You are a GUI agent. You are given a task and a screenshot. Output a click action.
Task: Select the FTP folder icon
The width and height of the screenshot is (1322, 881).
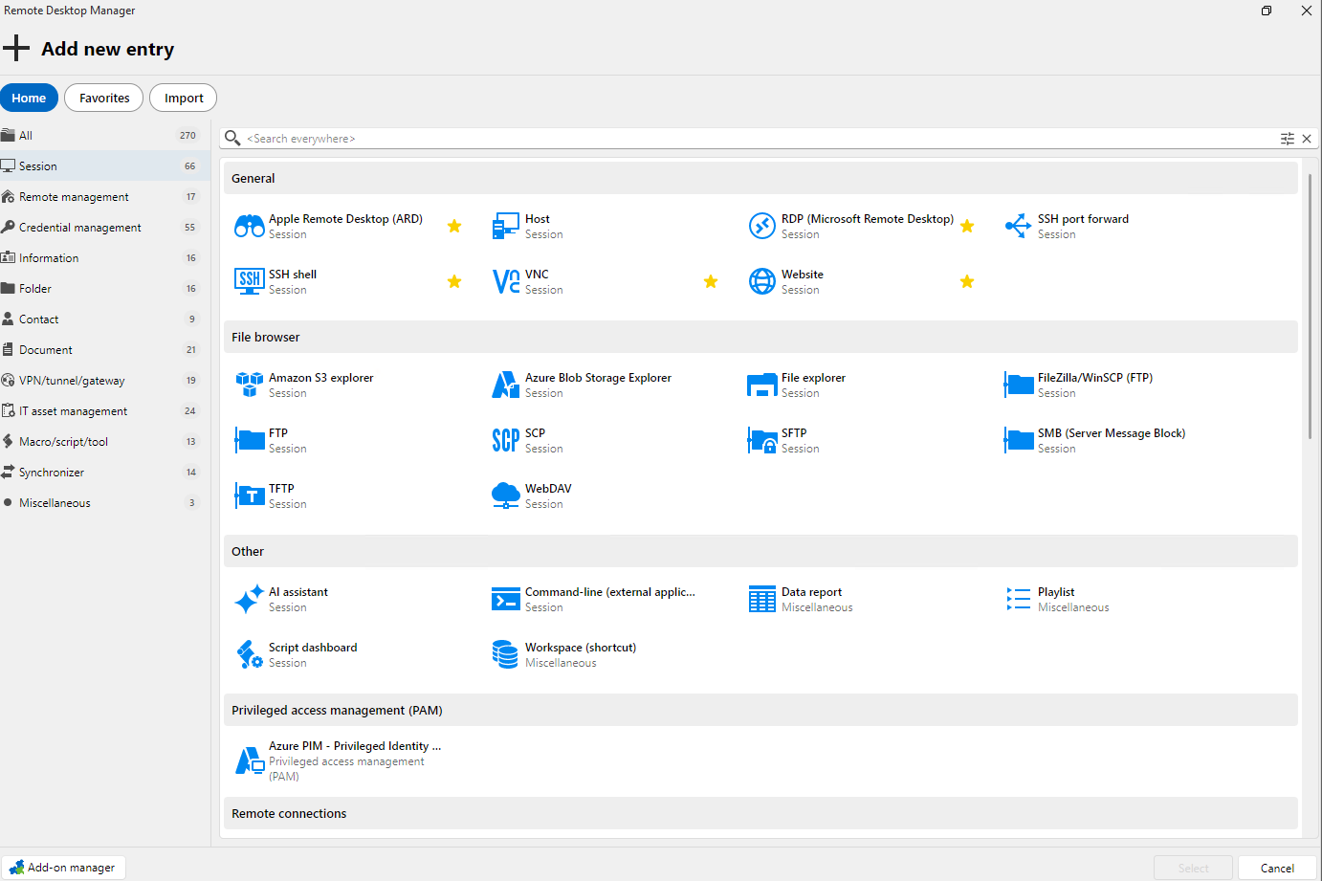point(250,440)
